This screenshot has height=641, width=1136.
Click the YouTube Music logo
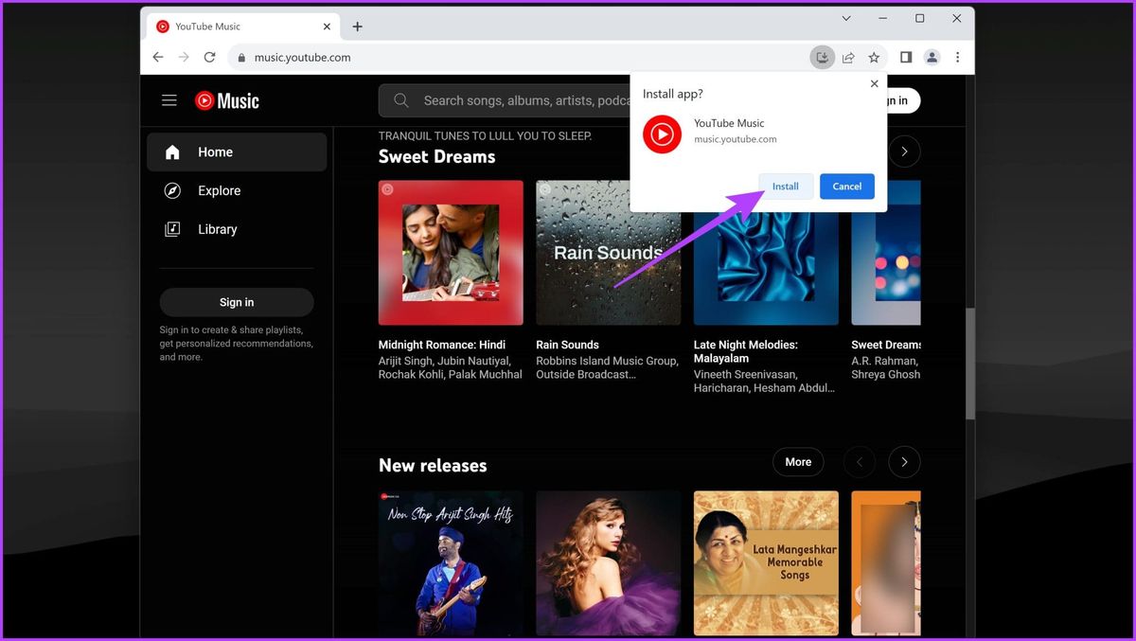227,100
